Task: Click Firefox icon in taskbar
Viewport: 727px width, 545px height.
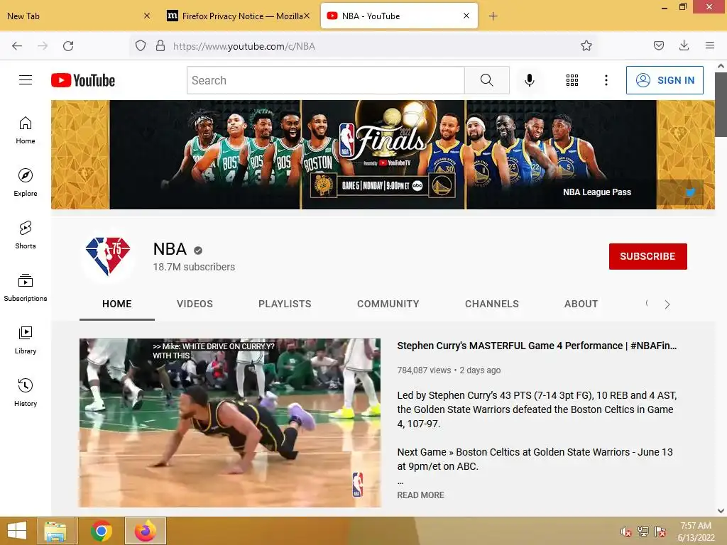Action: (x=145, y=531)
